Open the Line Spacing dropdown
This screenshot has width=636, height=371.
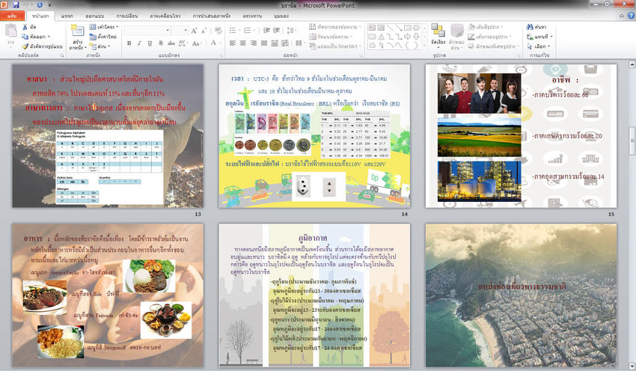coord(292,31)
